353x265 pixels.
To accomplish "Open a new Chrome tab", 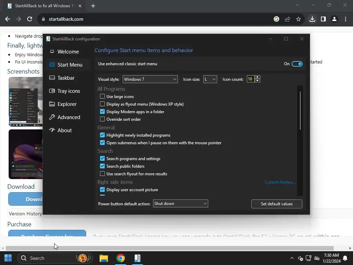I will click(93, 6).
